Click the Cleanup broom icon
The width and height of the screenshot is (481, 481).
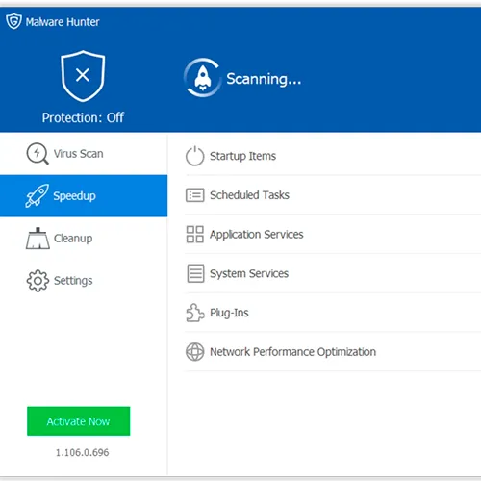tap(38, 239)
